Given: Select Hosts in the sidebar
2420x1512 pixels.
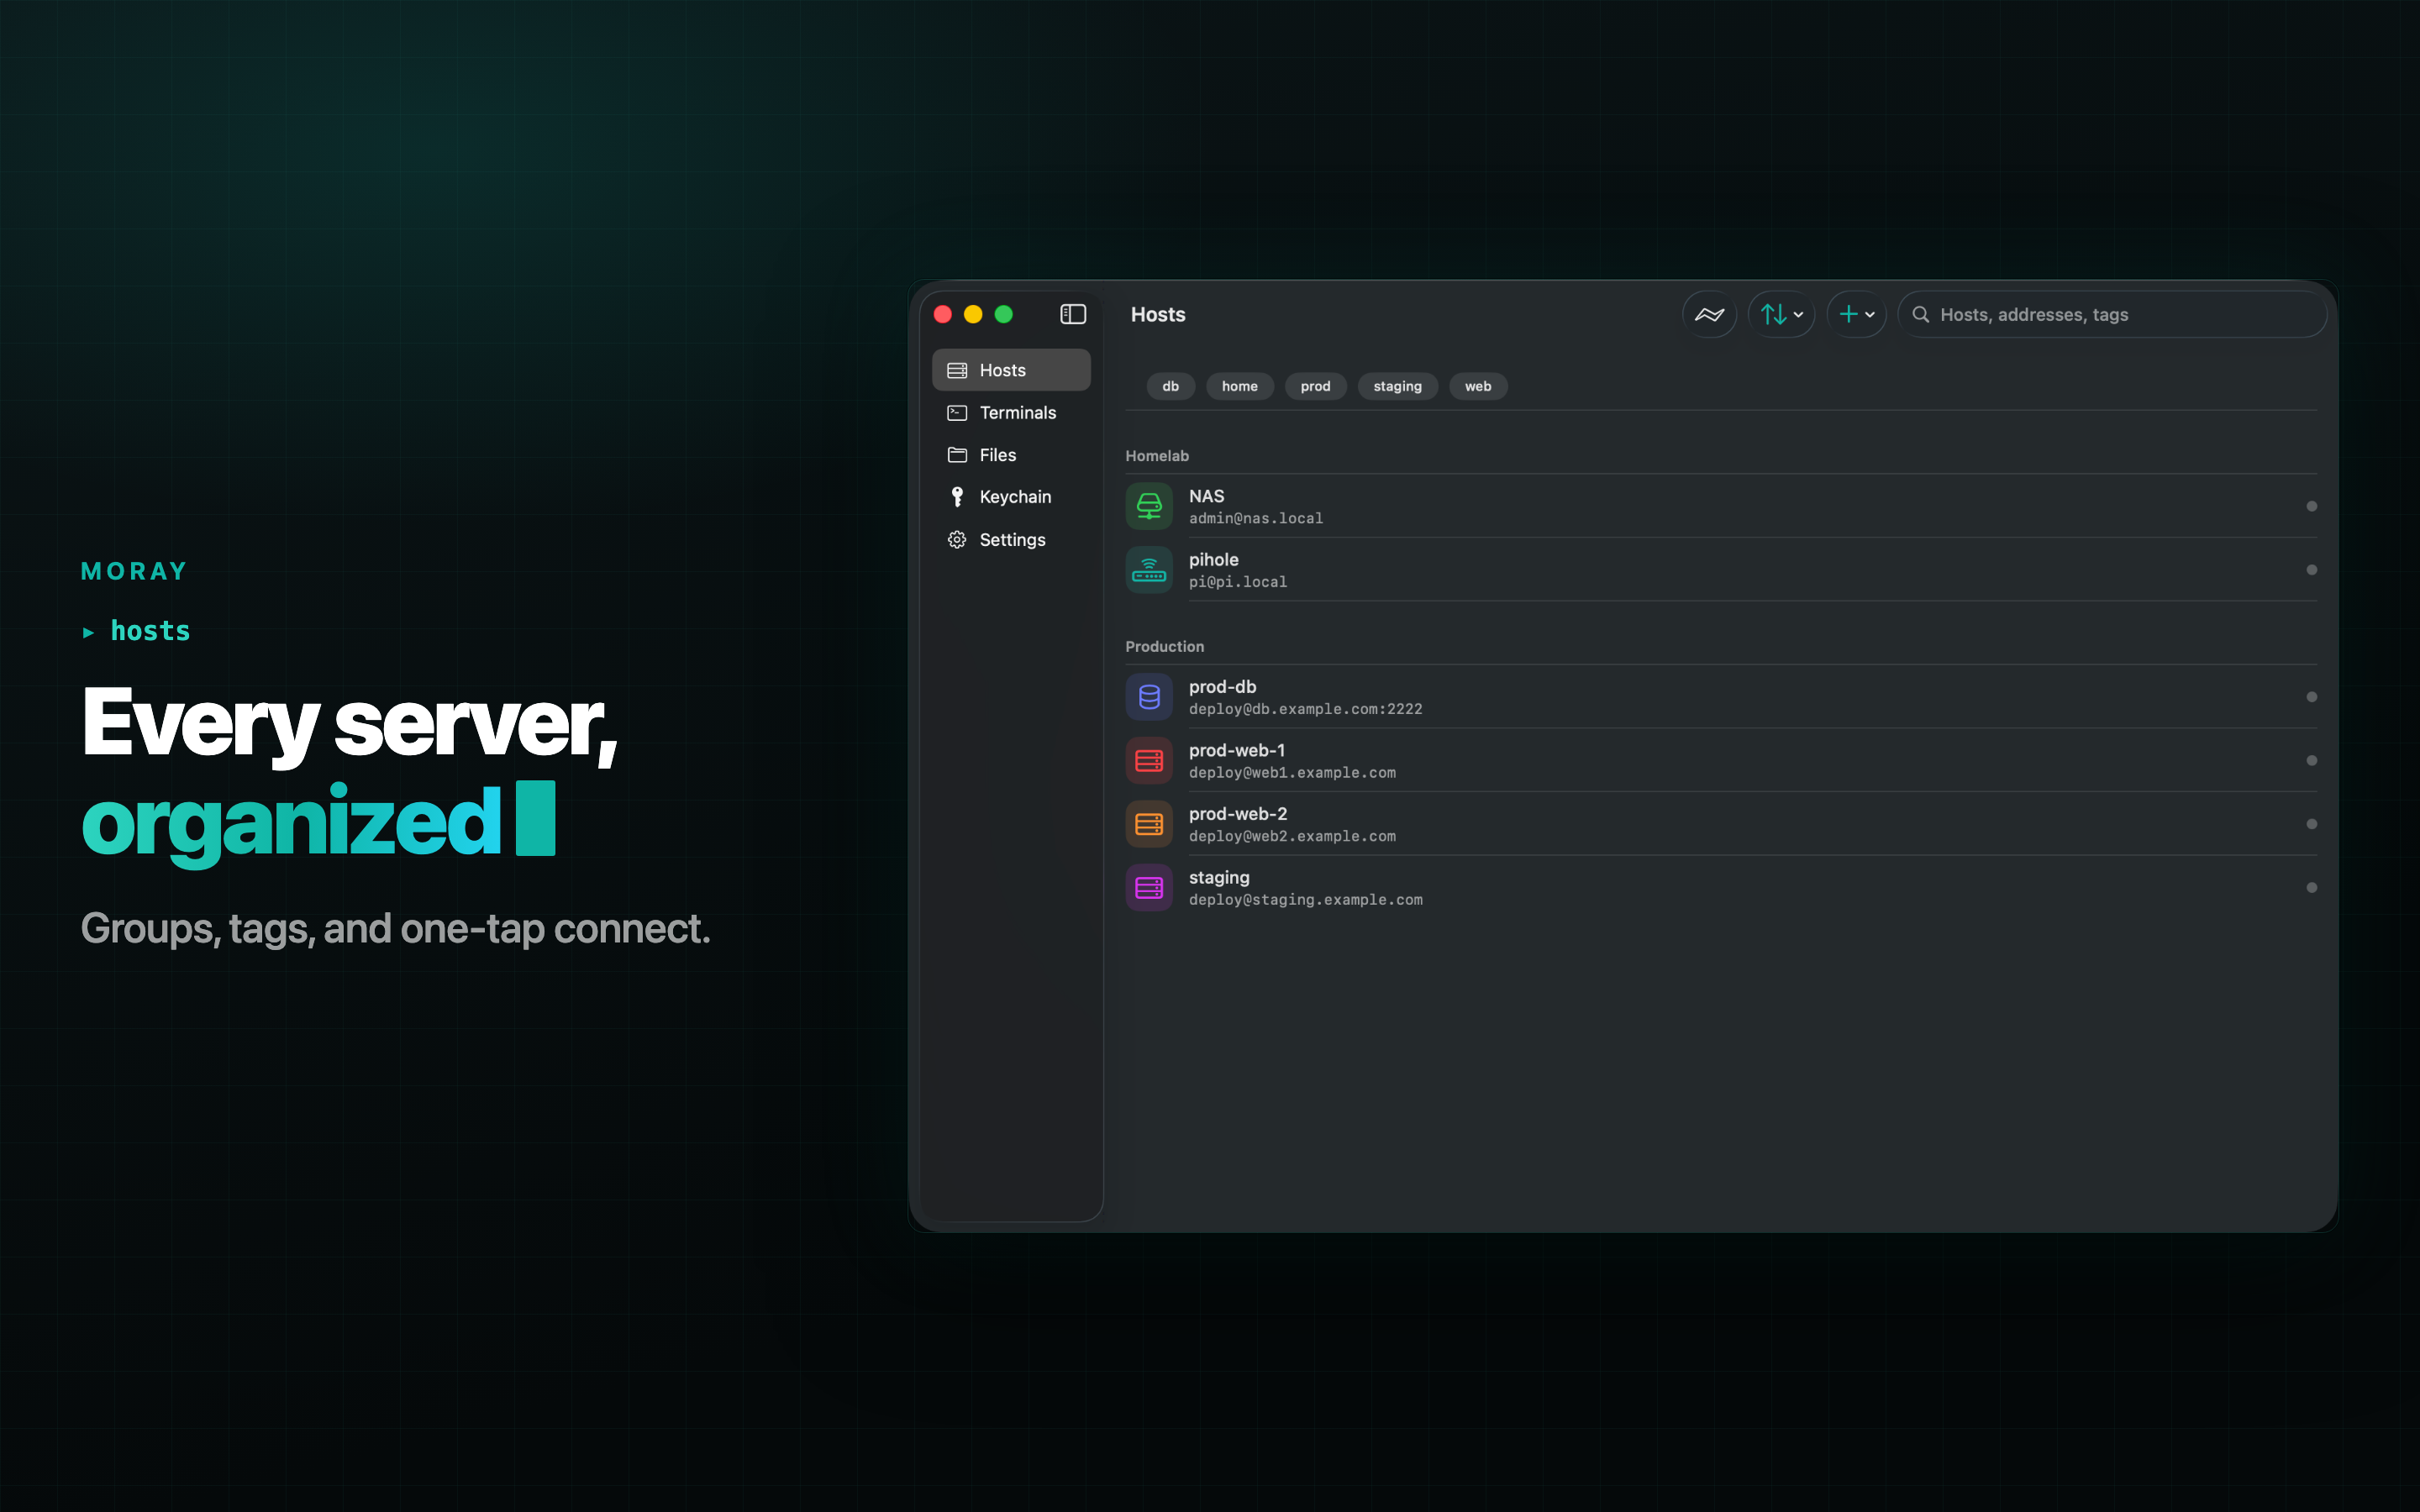Looking at the screenshot, I should (1011, 370).
